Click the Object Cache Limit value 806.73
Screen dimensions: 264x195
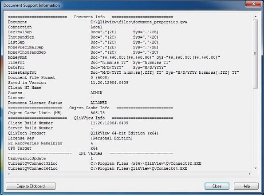[98, 113]
